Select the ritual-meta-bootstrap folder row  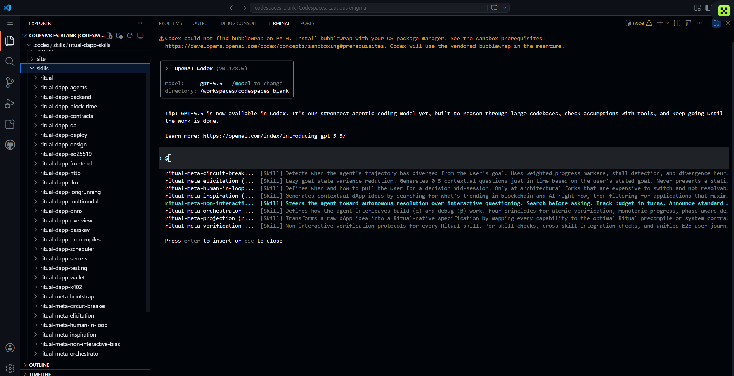pyautogui.click(x=85, y=296)
